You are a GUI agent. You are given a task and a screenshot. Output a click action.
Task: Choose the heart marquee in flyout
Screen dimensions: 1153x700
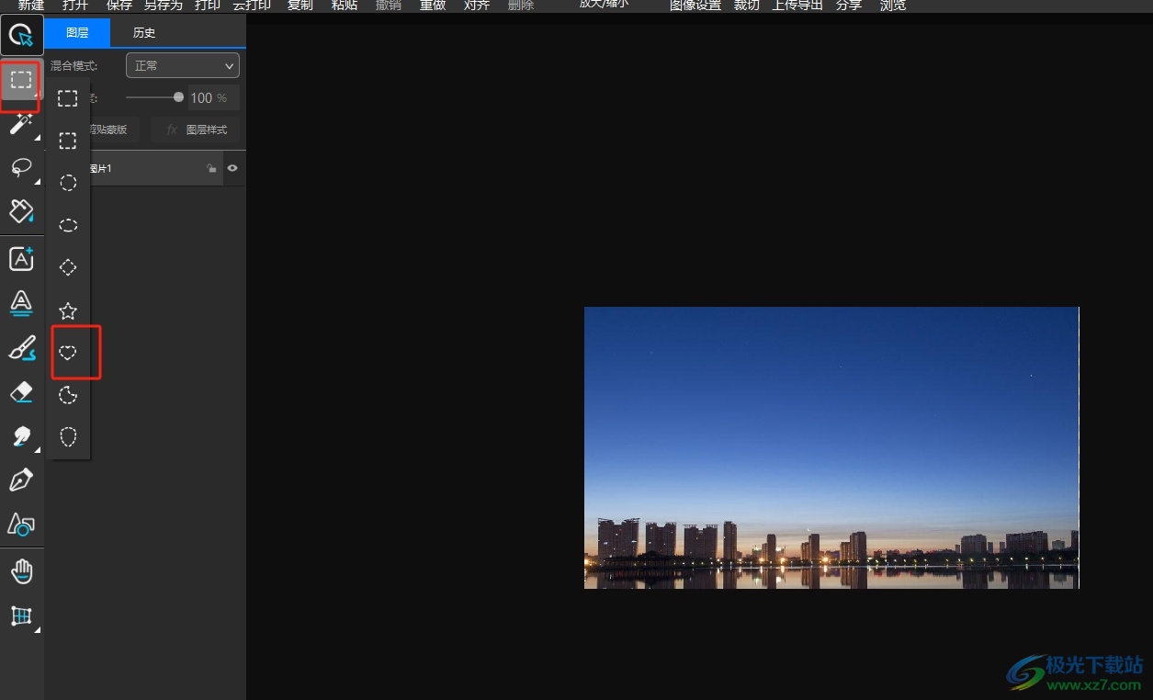tap(68, 352)
